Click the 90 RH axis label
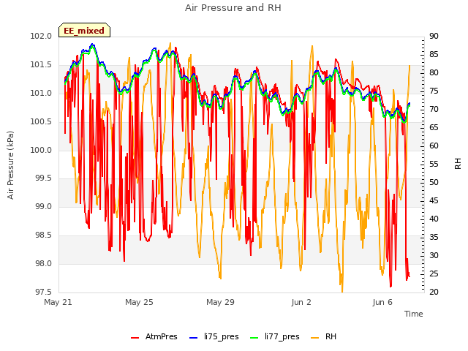468x351 pixels. [434, 37]
